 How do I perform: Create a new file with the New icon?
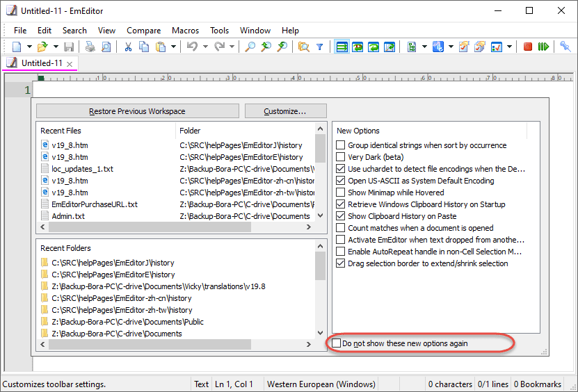[x=17, y=47]
